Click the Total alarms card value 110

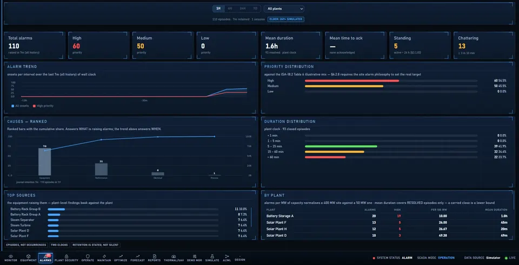pyautogui.click(x=14, y=47)
